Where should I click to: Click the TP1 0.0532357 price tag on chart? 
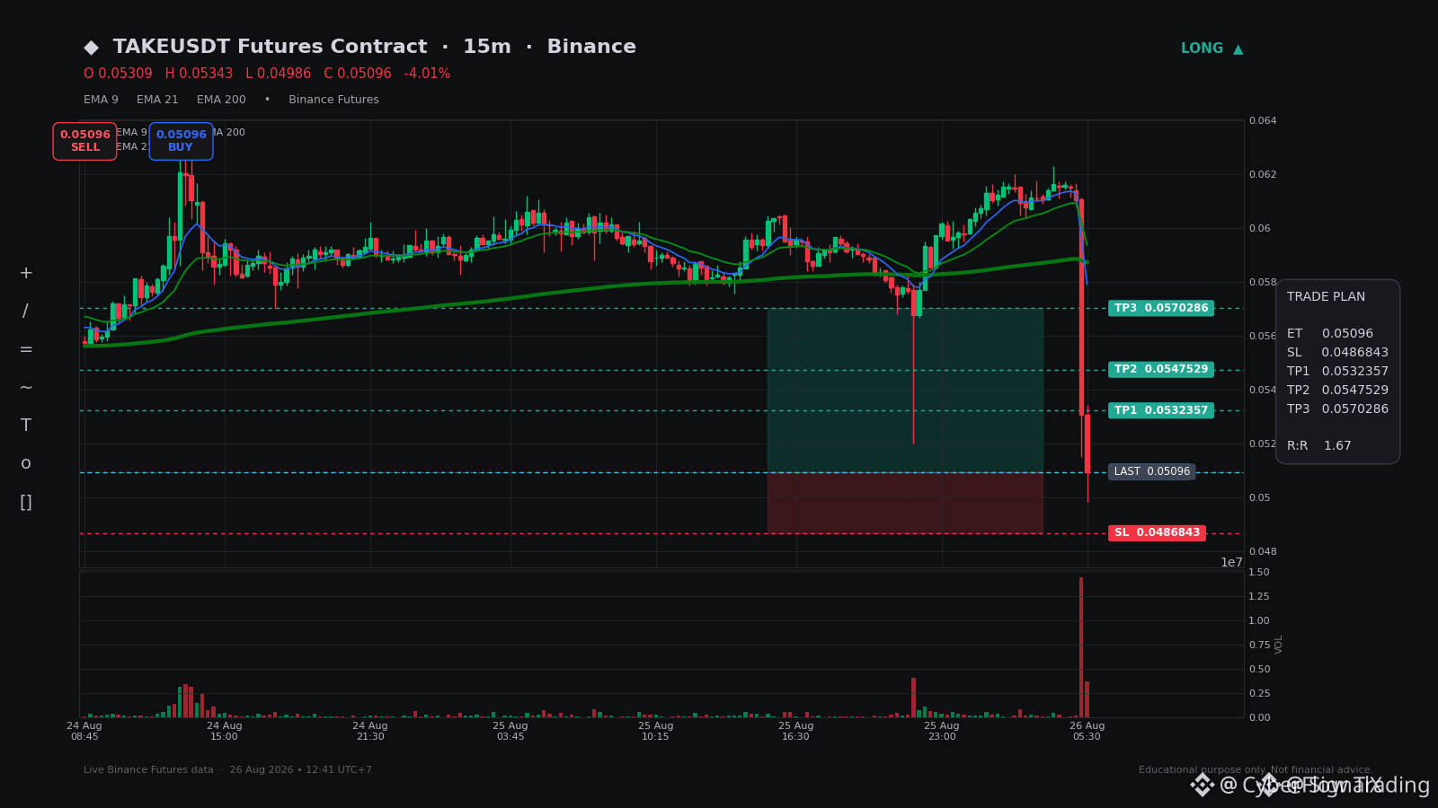click(x=1161, y=410)
